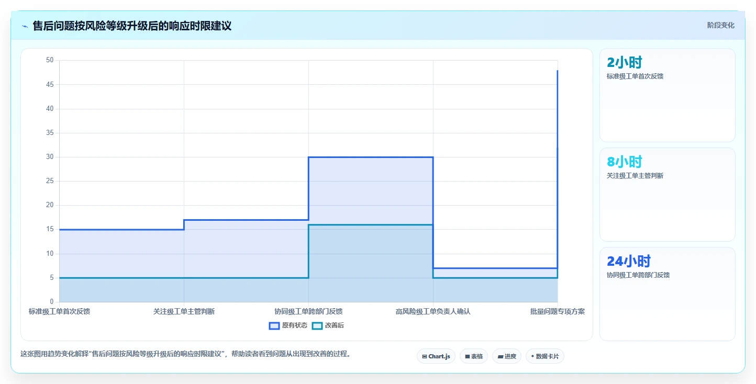The width and height of the screenshot is (756, 384).
Task: Open the 2小时 data card
Action: [667, 95]
